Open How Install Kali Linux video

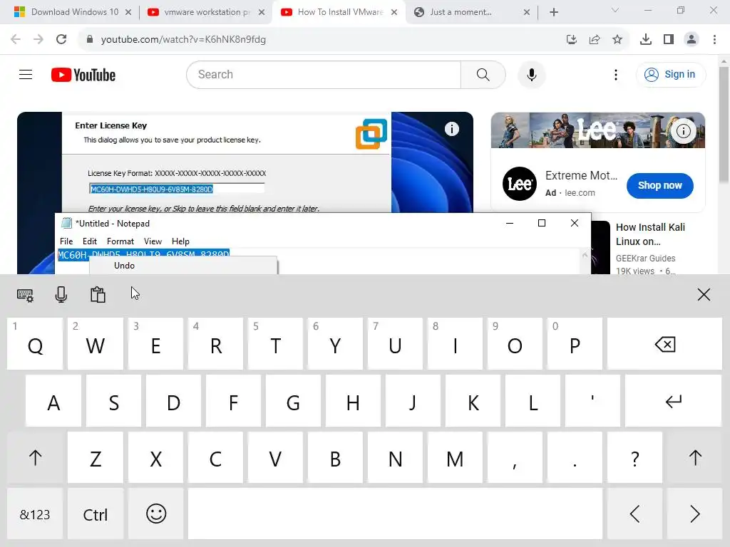pyautogui.click(x=650, y=234)
